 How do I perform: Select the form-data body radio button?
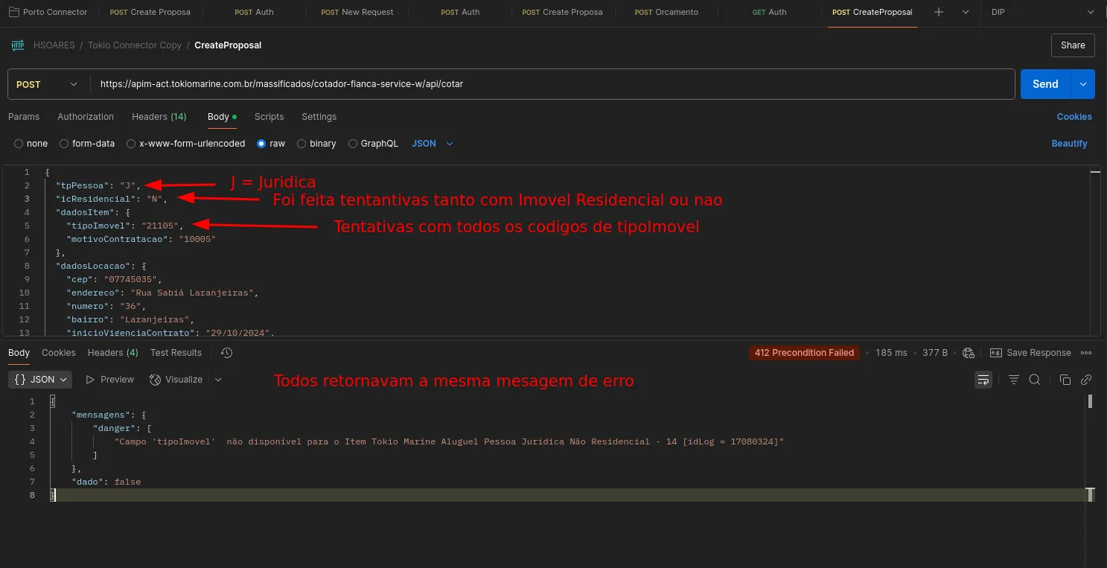click(65, 144)
